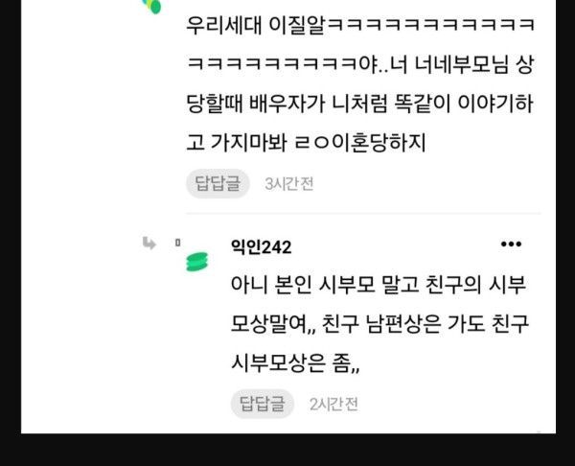Click the green avatar of 익인242
The height and width of the screenshot is (466, 575).
196,262
